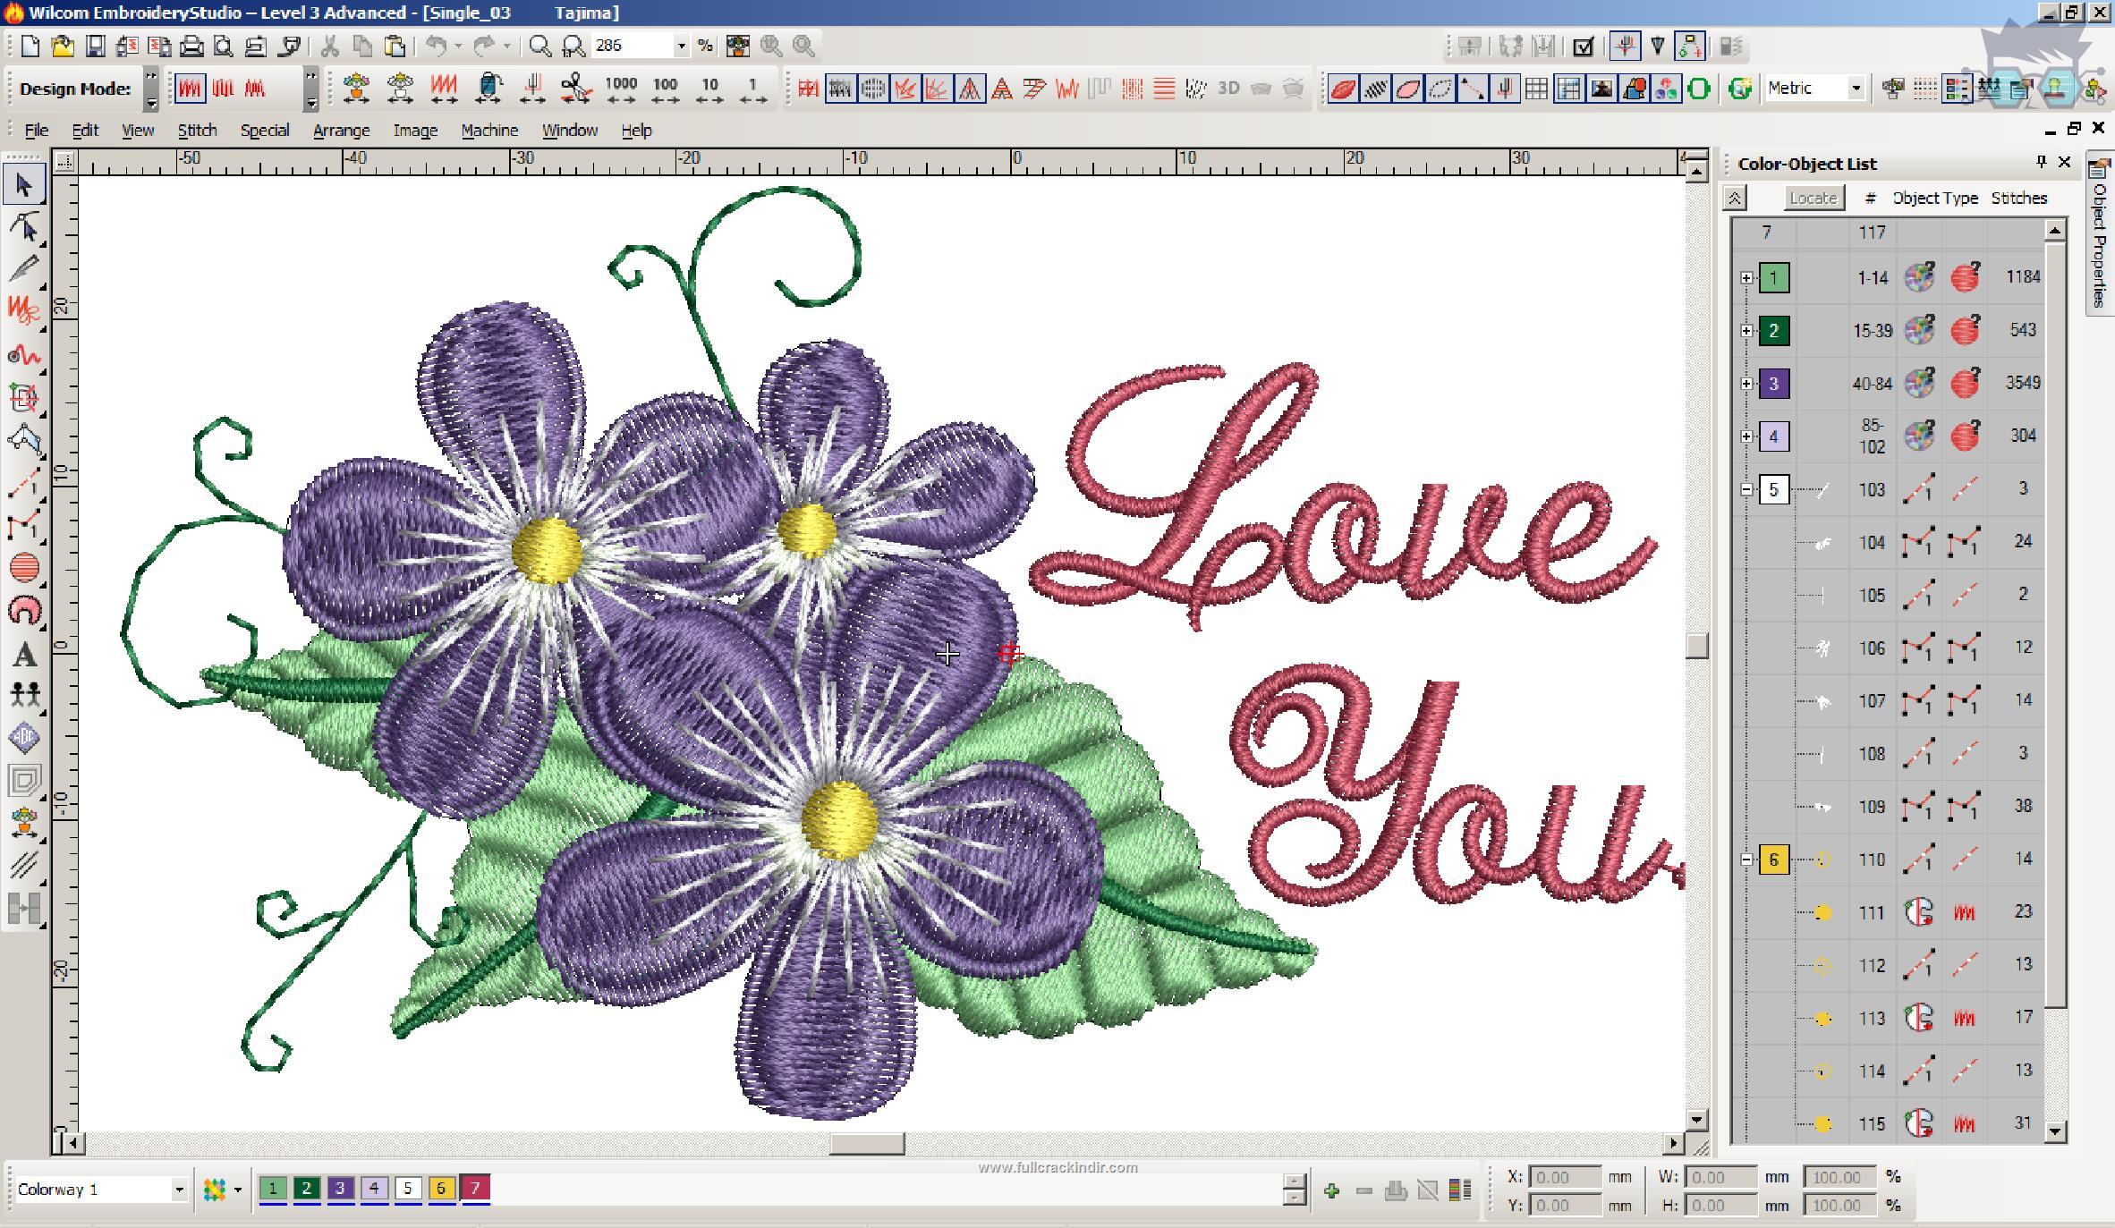Viewport: 2115px width, 1228px height.
Task: Click the Locate button
Action: click(x=1813, y=198)
